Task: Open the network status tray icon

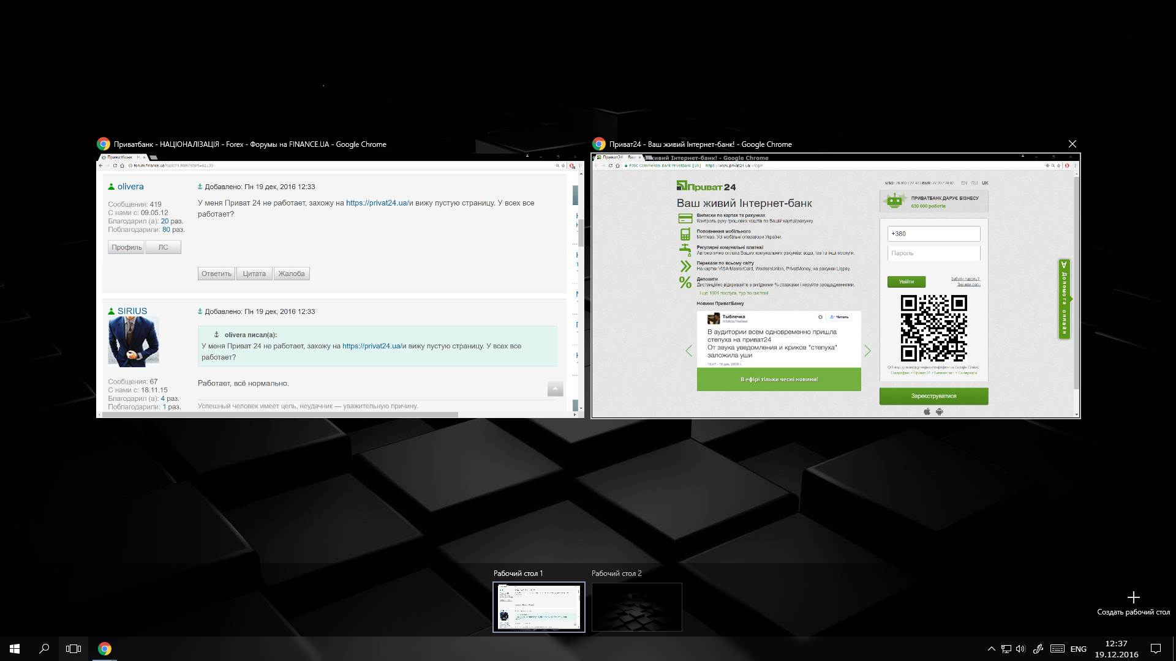Action: click(x=1006, y=649)
